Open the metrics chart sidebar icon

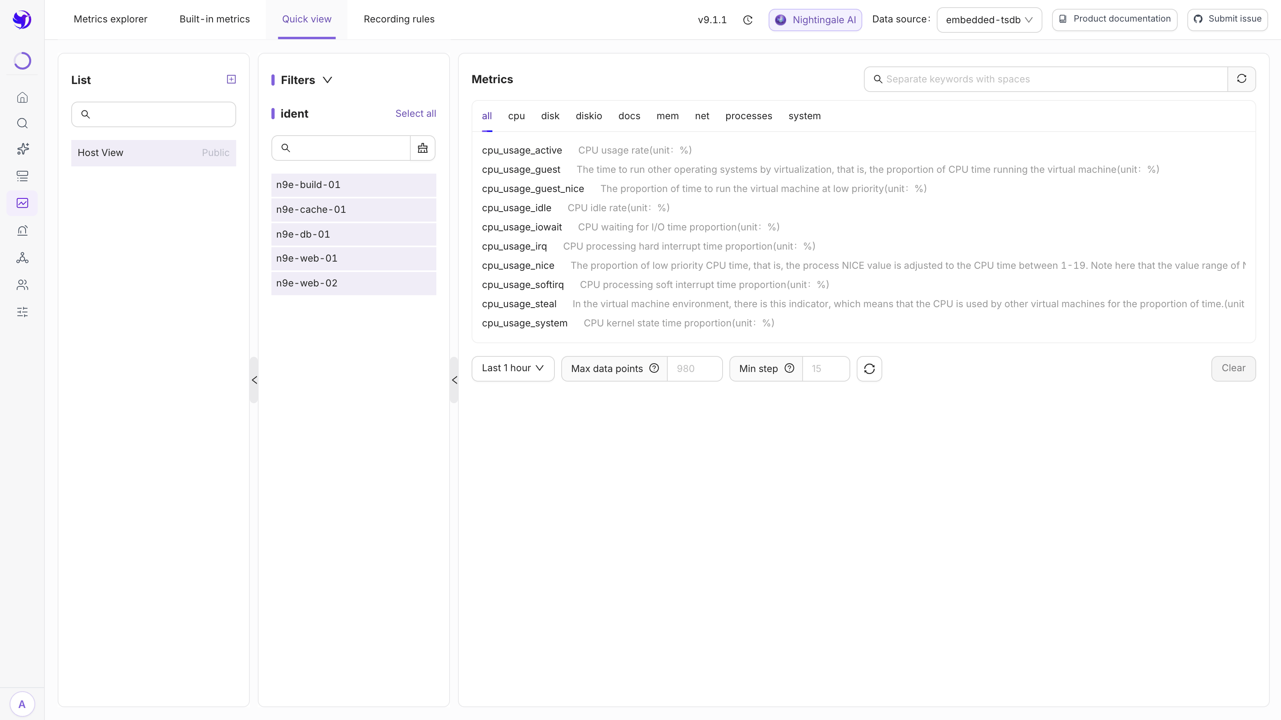coord(22,203)
